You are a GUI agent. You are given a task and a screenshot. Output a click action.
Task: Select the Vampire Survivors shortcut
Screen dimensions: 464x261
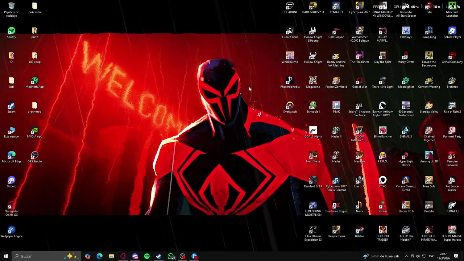[x=452, y=159]
